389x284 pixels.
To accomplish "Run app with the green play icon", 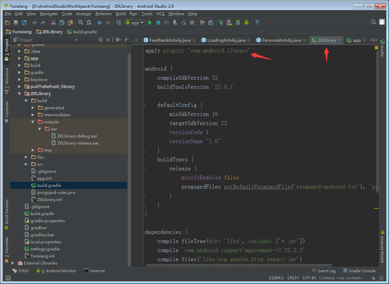I will click(150, 23).
